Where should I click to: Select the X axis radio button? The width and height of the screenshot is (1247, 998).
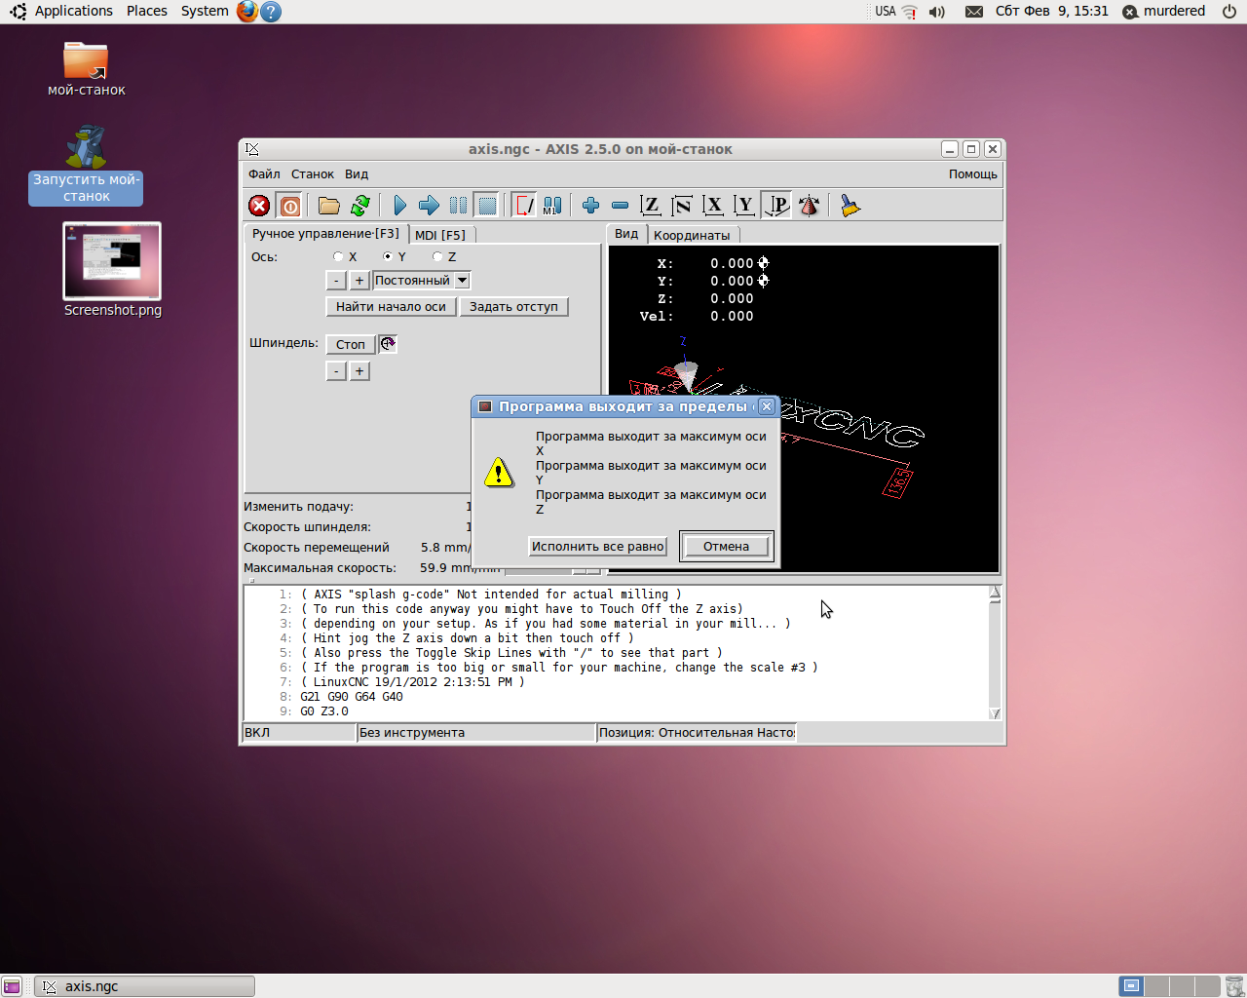pyautogui.click(x=338, y=257)
